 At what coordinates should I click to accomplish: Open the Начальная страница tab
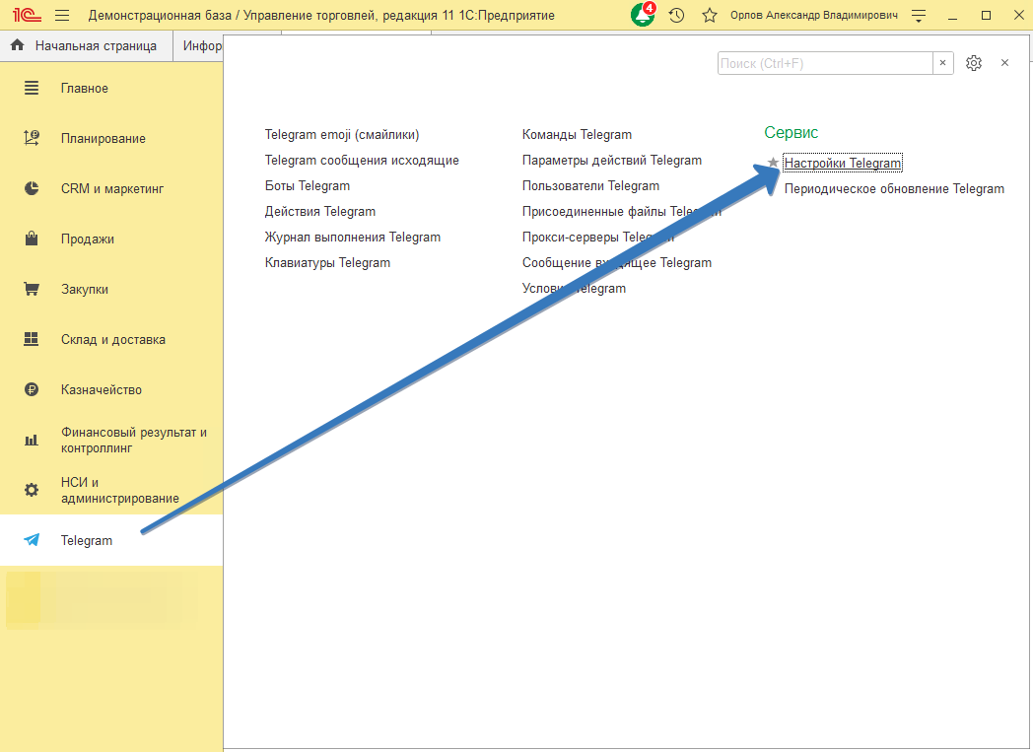pyautogui.click(x=86, y=45)
